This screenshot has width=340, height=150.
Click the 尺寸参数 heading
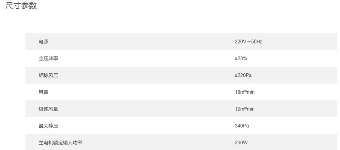[x=21, y=5]
